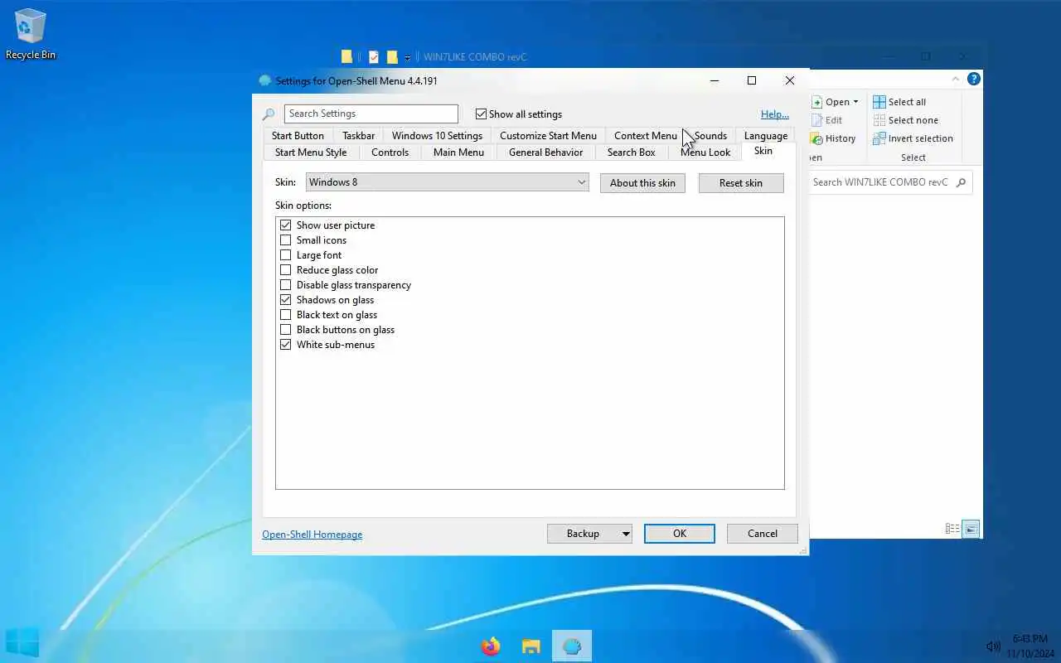Switch to the Taskbar tab

(x=358, y=136)
